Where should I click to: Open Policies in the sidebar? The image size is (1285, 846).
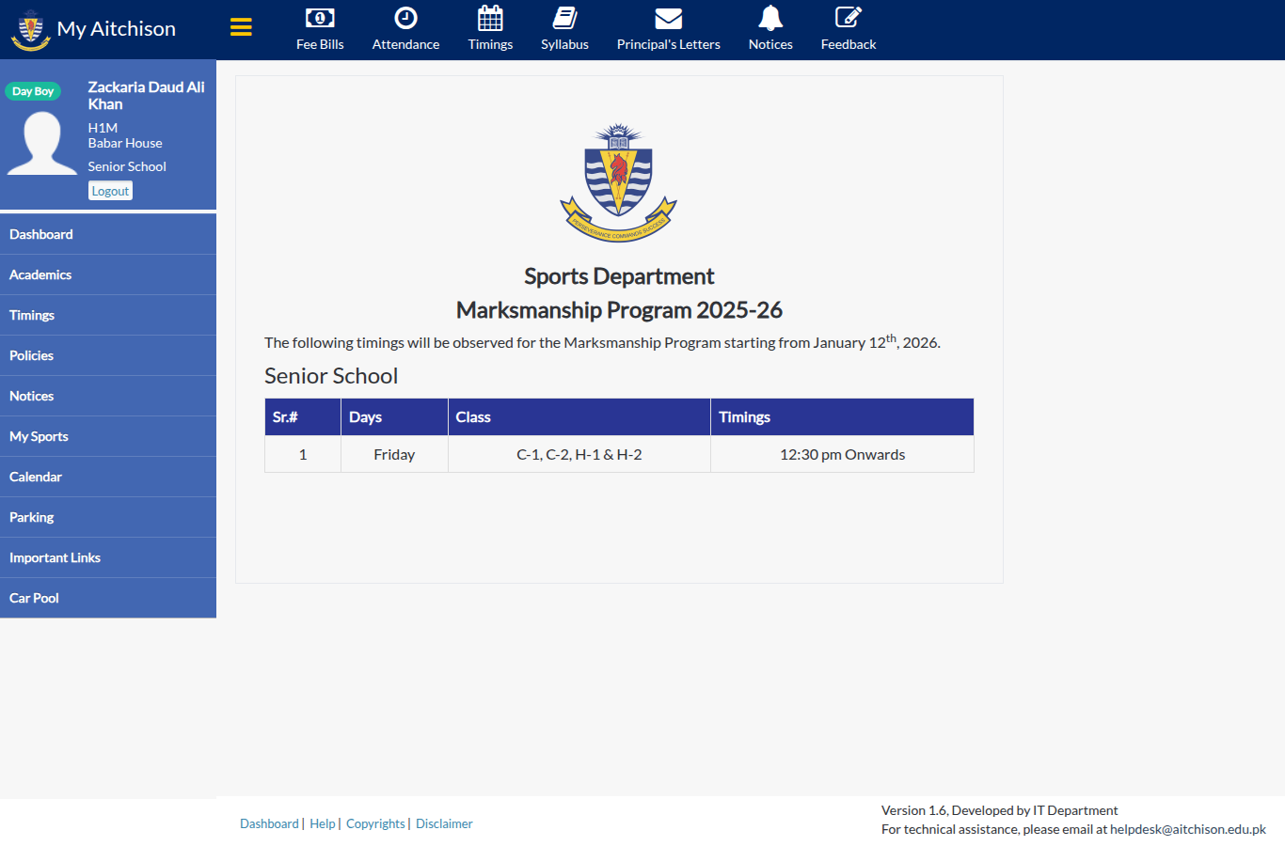[x=108, y=355]
